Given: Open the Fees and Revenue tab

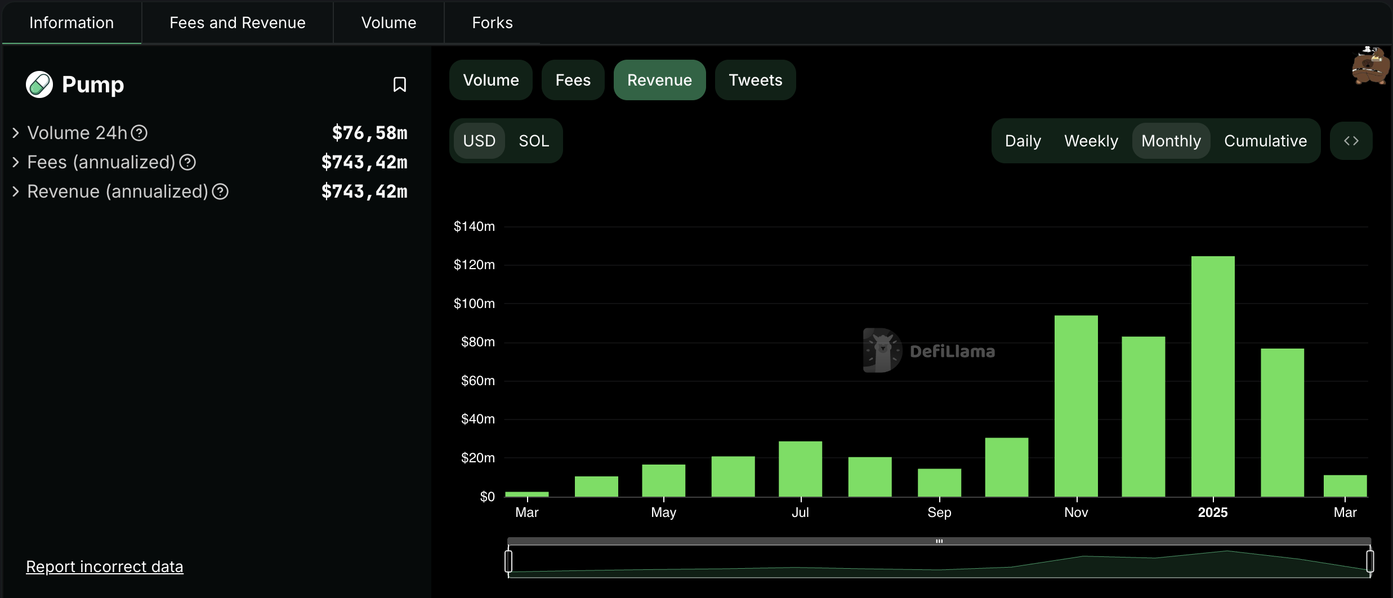Looking at the screenshot, I should [238, 23].
